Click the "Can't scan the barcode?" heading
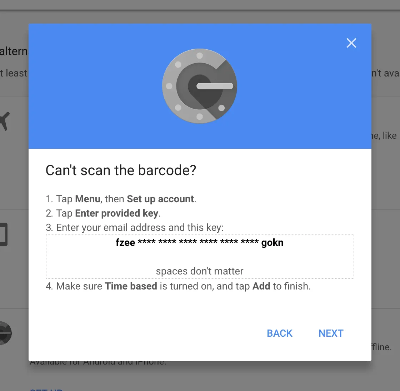The image size is (400, 391). 121,170
